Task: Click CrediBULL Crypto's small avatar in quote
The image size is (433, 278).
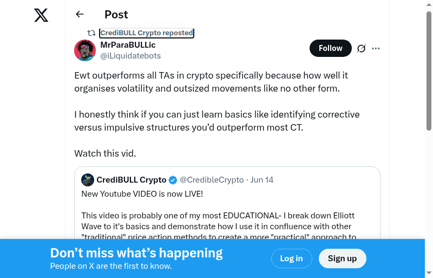Action: 88,180
